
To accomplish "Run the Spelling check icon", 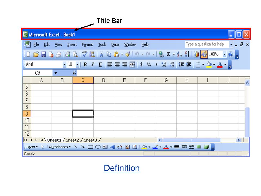I will point(85,54).
